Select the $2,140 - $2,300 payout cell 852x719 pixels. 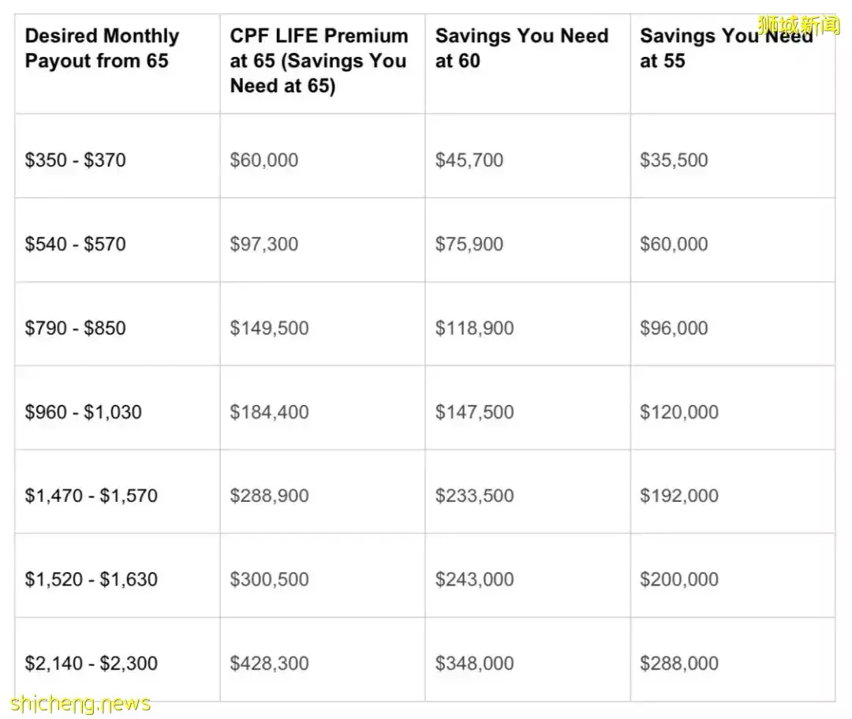(x=91, y=664)
